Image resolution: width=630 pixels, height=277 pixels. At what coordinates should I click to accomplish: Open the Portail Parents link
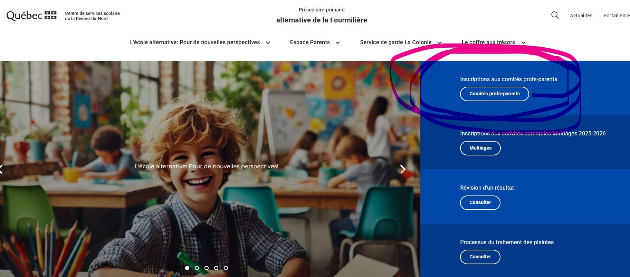617,16
